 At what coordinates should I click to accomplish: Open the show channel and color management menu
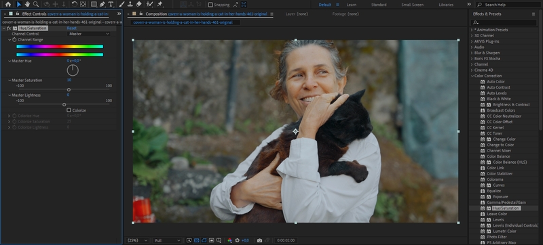229,240
